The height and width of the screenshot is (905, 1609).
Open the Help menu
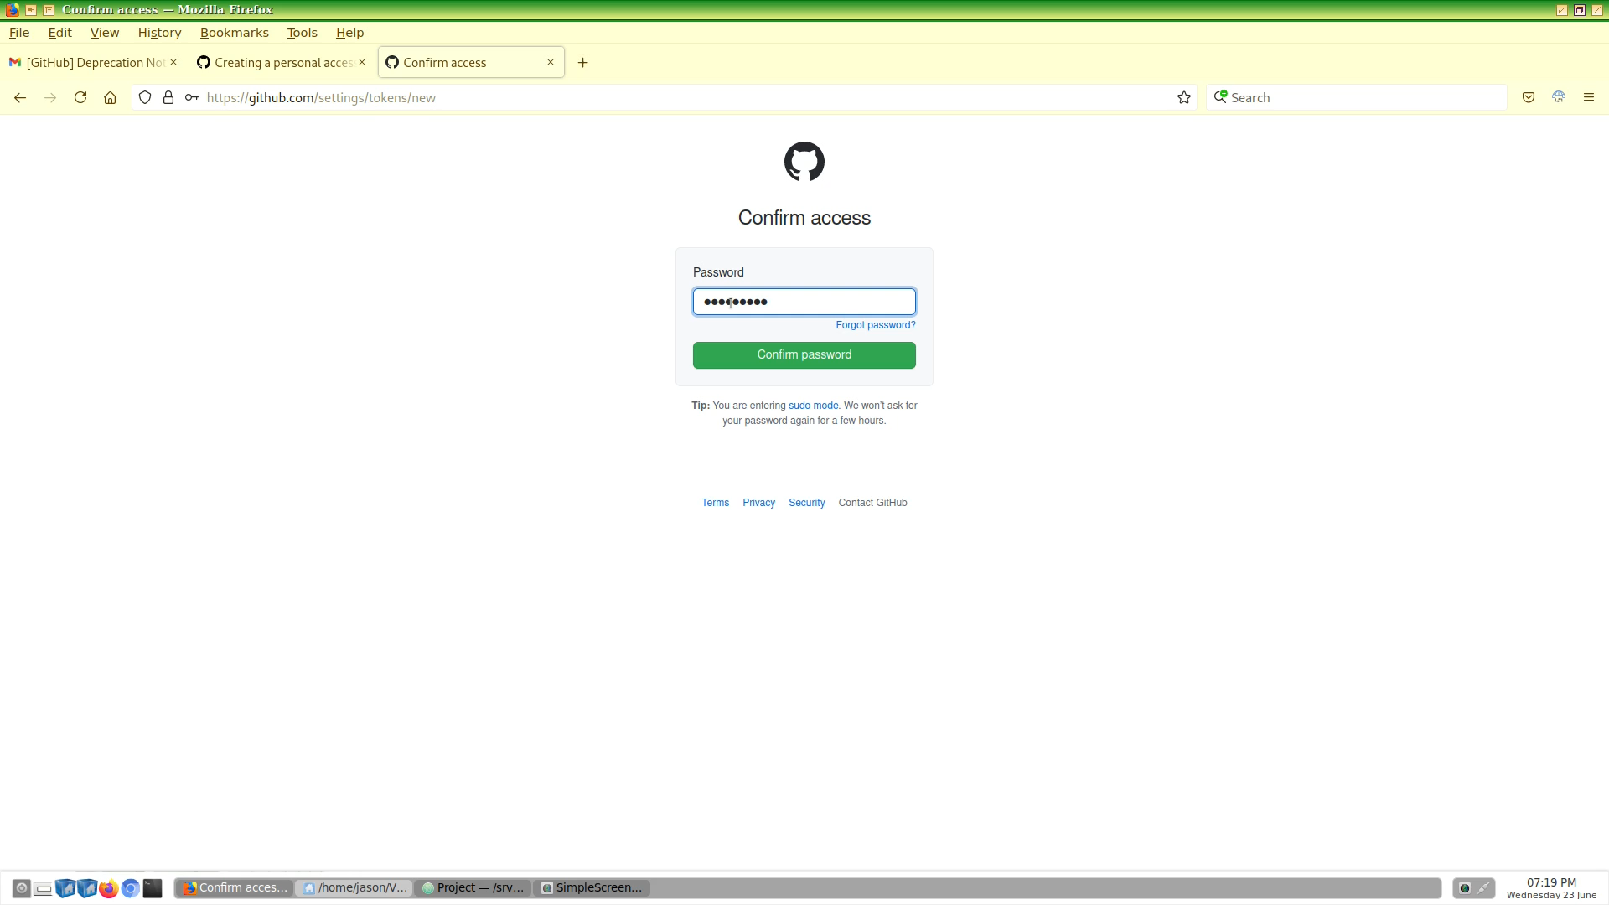[350, 33]
